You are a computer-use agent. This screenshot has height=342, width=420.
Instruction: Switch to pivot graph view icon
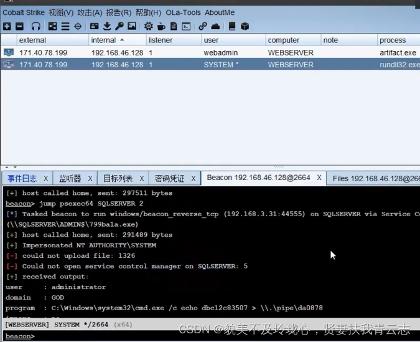click(x=52, y=26)
